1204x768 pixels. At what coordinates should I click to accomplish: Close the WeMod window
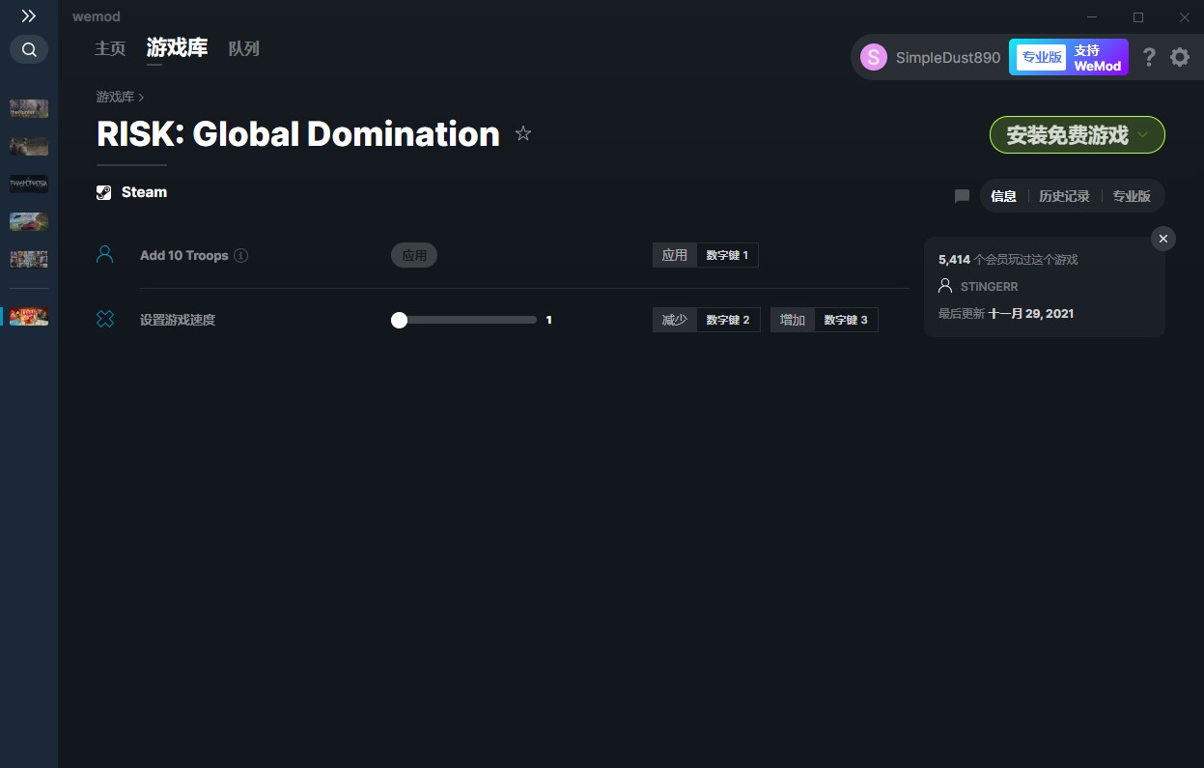(x=1184, y=17)
